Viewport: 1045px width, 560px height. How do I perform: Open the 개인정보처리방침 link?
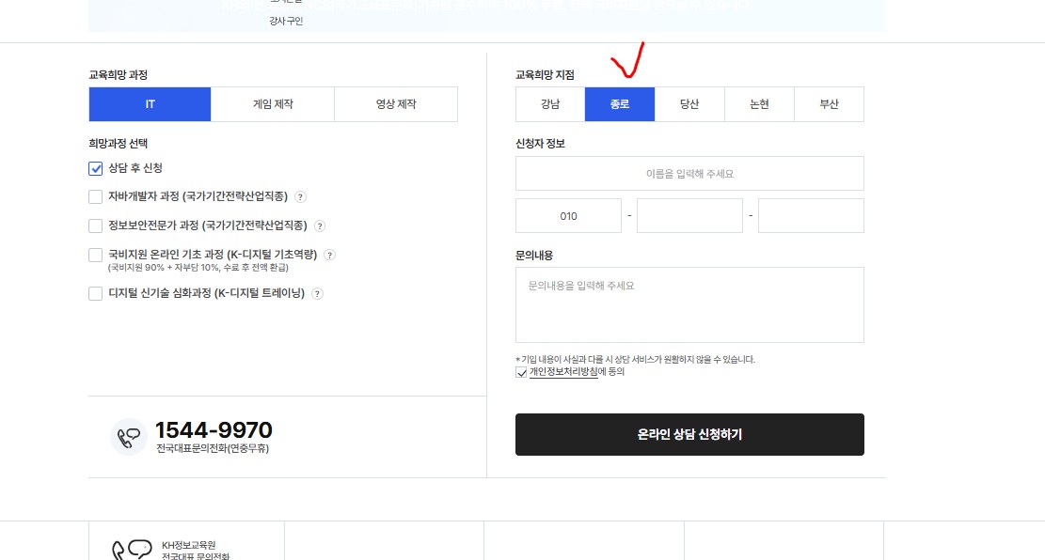562,372
